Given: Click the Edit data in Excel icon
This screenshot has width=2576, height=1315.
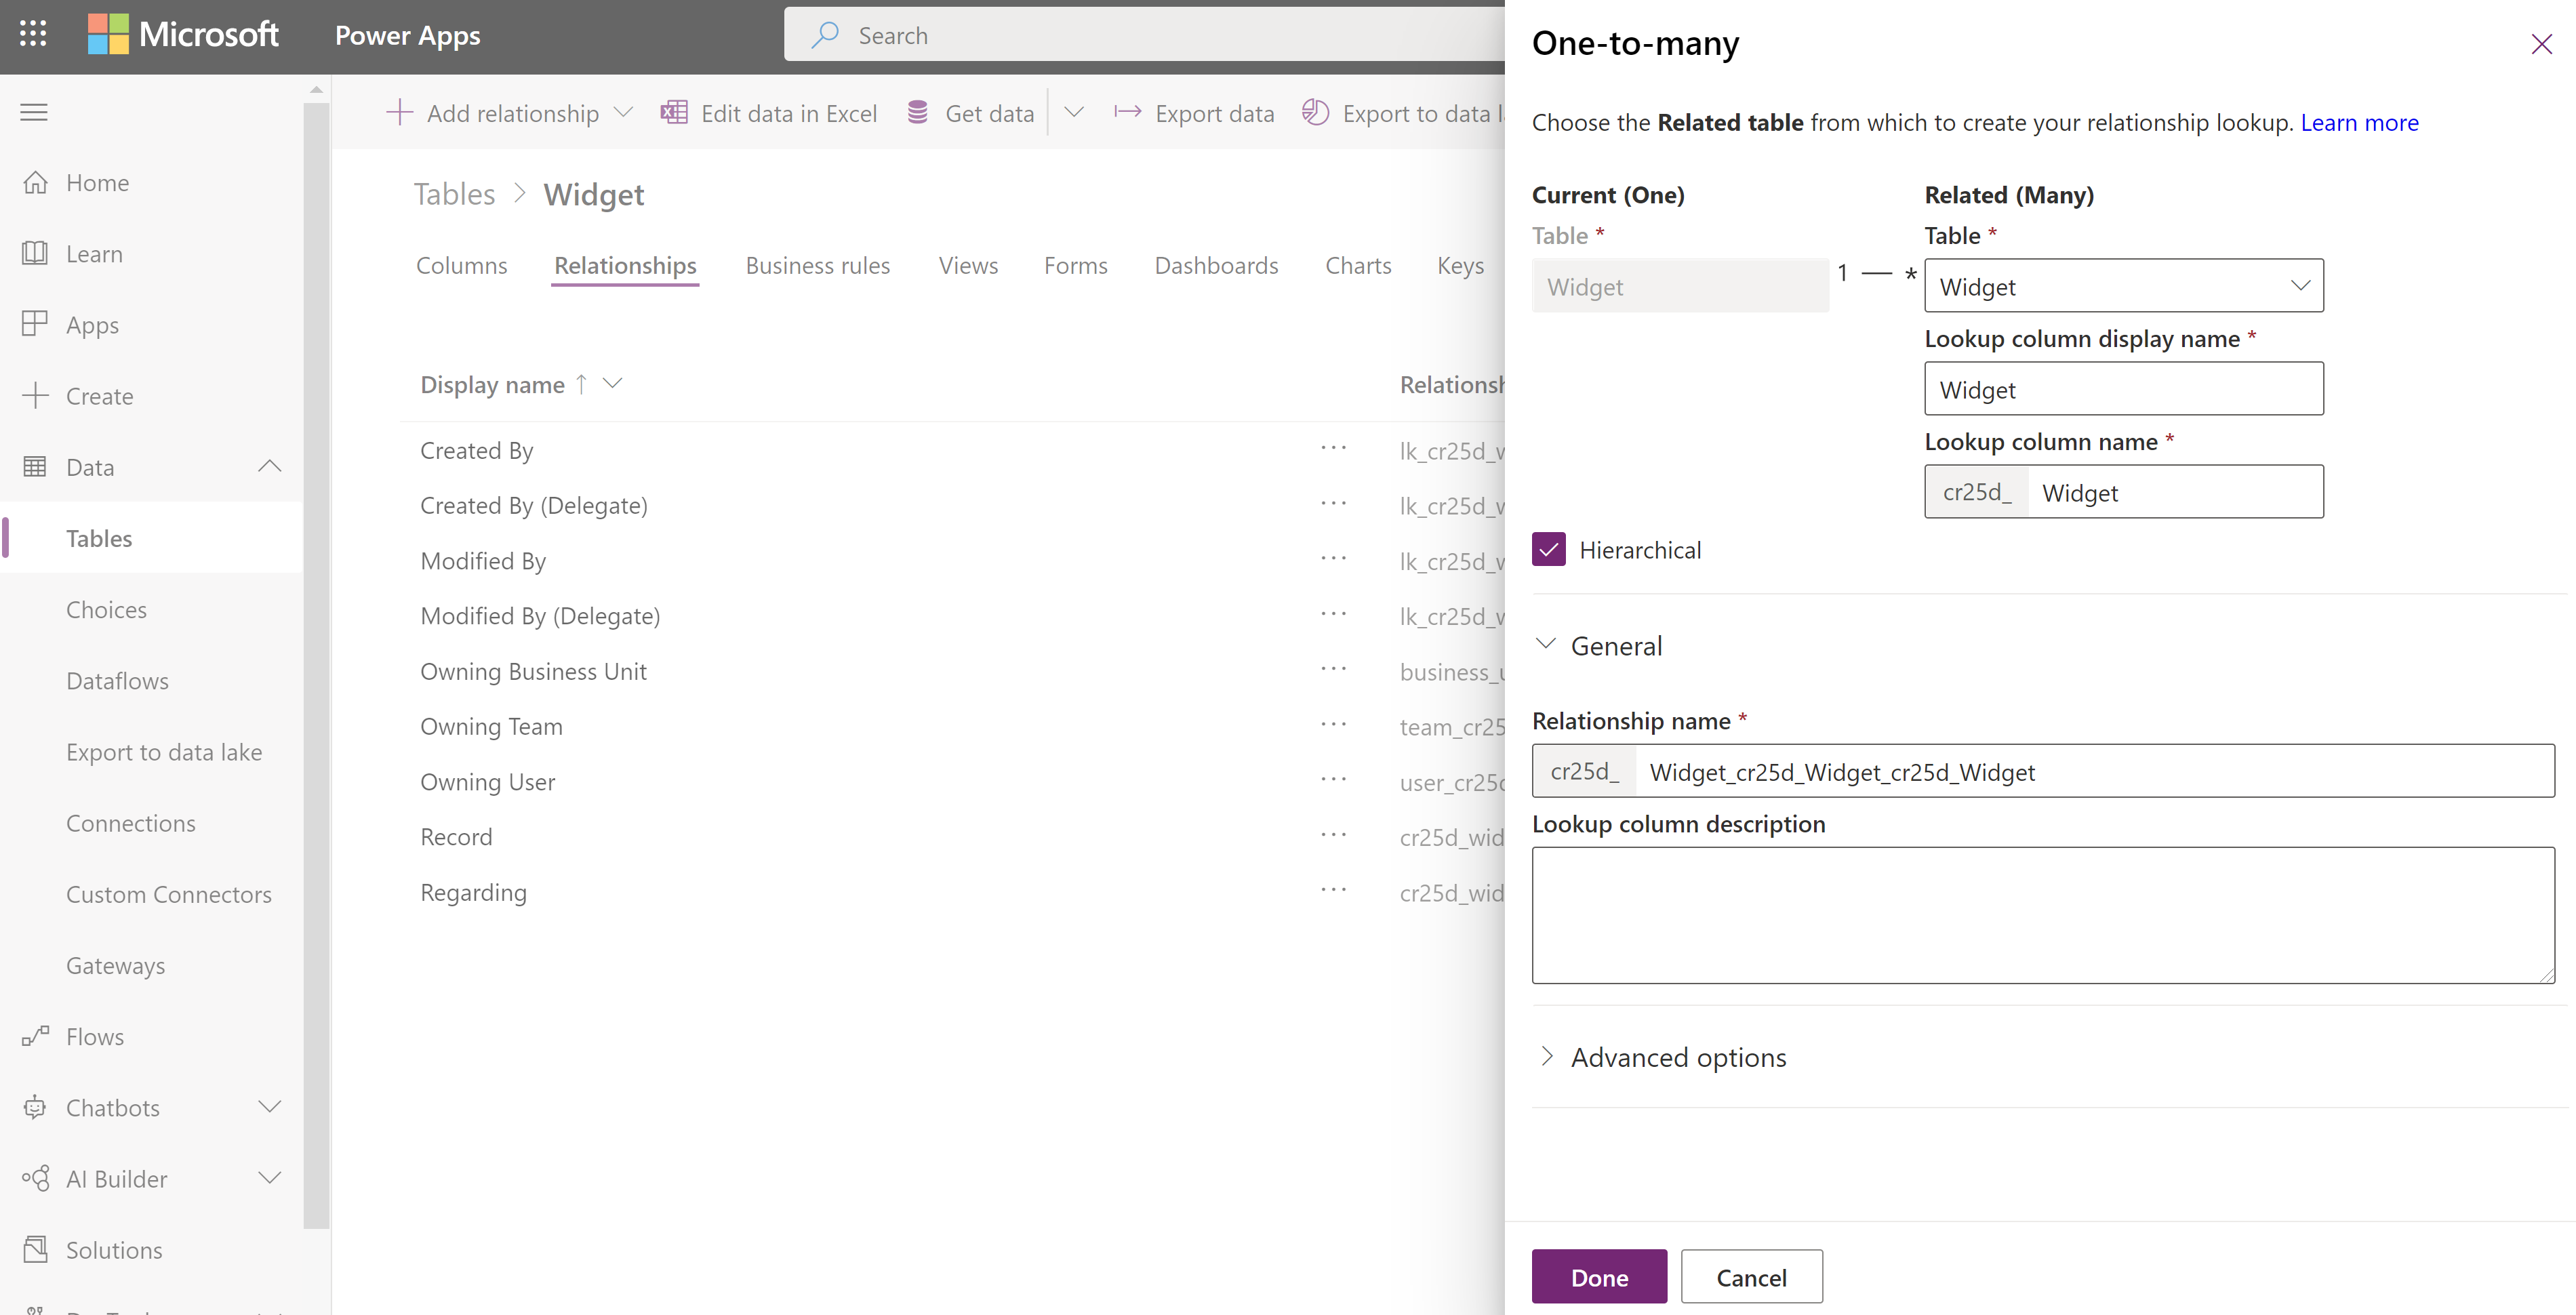Looking at the screenshot, I should (676, 113).
